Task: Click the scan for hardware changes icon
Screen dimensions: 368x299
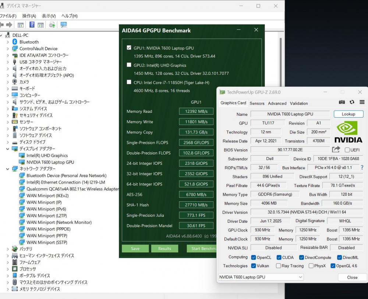Action: [x=64, y=25]
